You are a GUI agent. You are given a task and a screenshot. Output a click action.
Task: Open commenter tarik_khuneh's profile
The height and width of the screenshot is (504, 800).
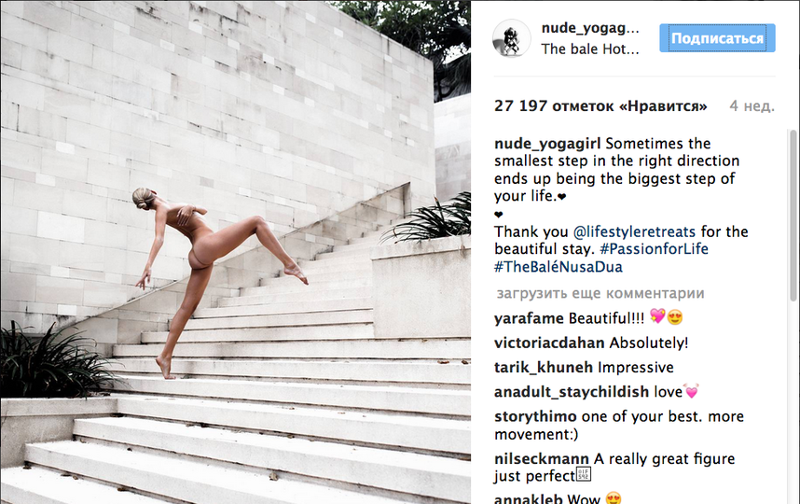(544, 367)
